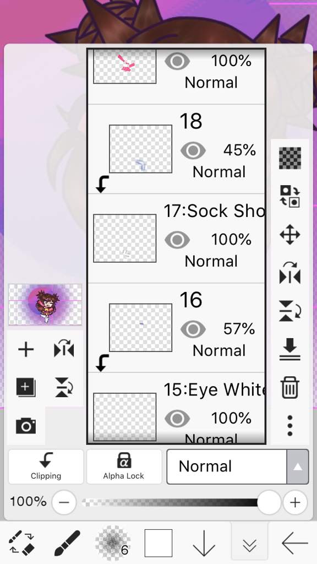
Task: Toggle visibility of 17:Sock Sho layer
Action: pos(177,240)
